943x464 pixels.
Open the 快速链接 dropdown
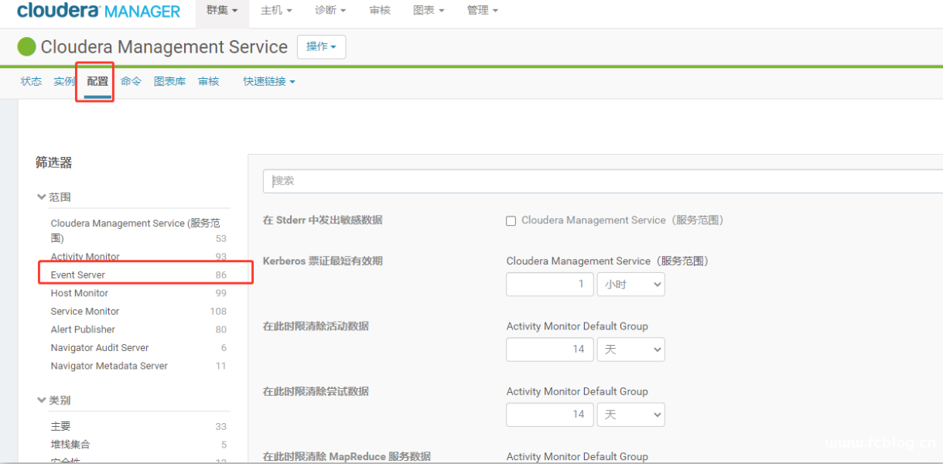point(268,81)
